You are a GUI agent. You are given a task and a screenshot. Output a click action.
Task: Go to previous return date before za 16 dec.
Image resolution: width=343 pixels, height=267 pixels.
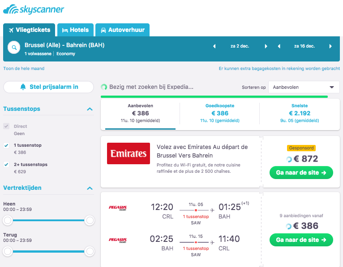click(x=279, y=46)
